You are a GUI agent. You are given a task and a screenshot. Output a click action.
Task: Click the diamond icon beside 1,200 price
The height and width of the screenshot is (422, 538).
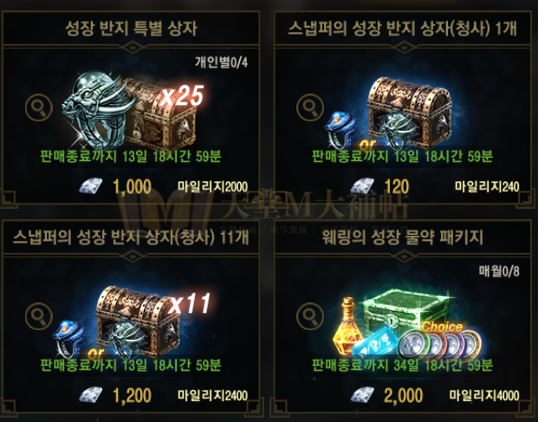tap(91, 394)
